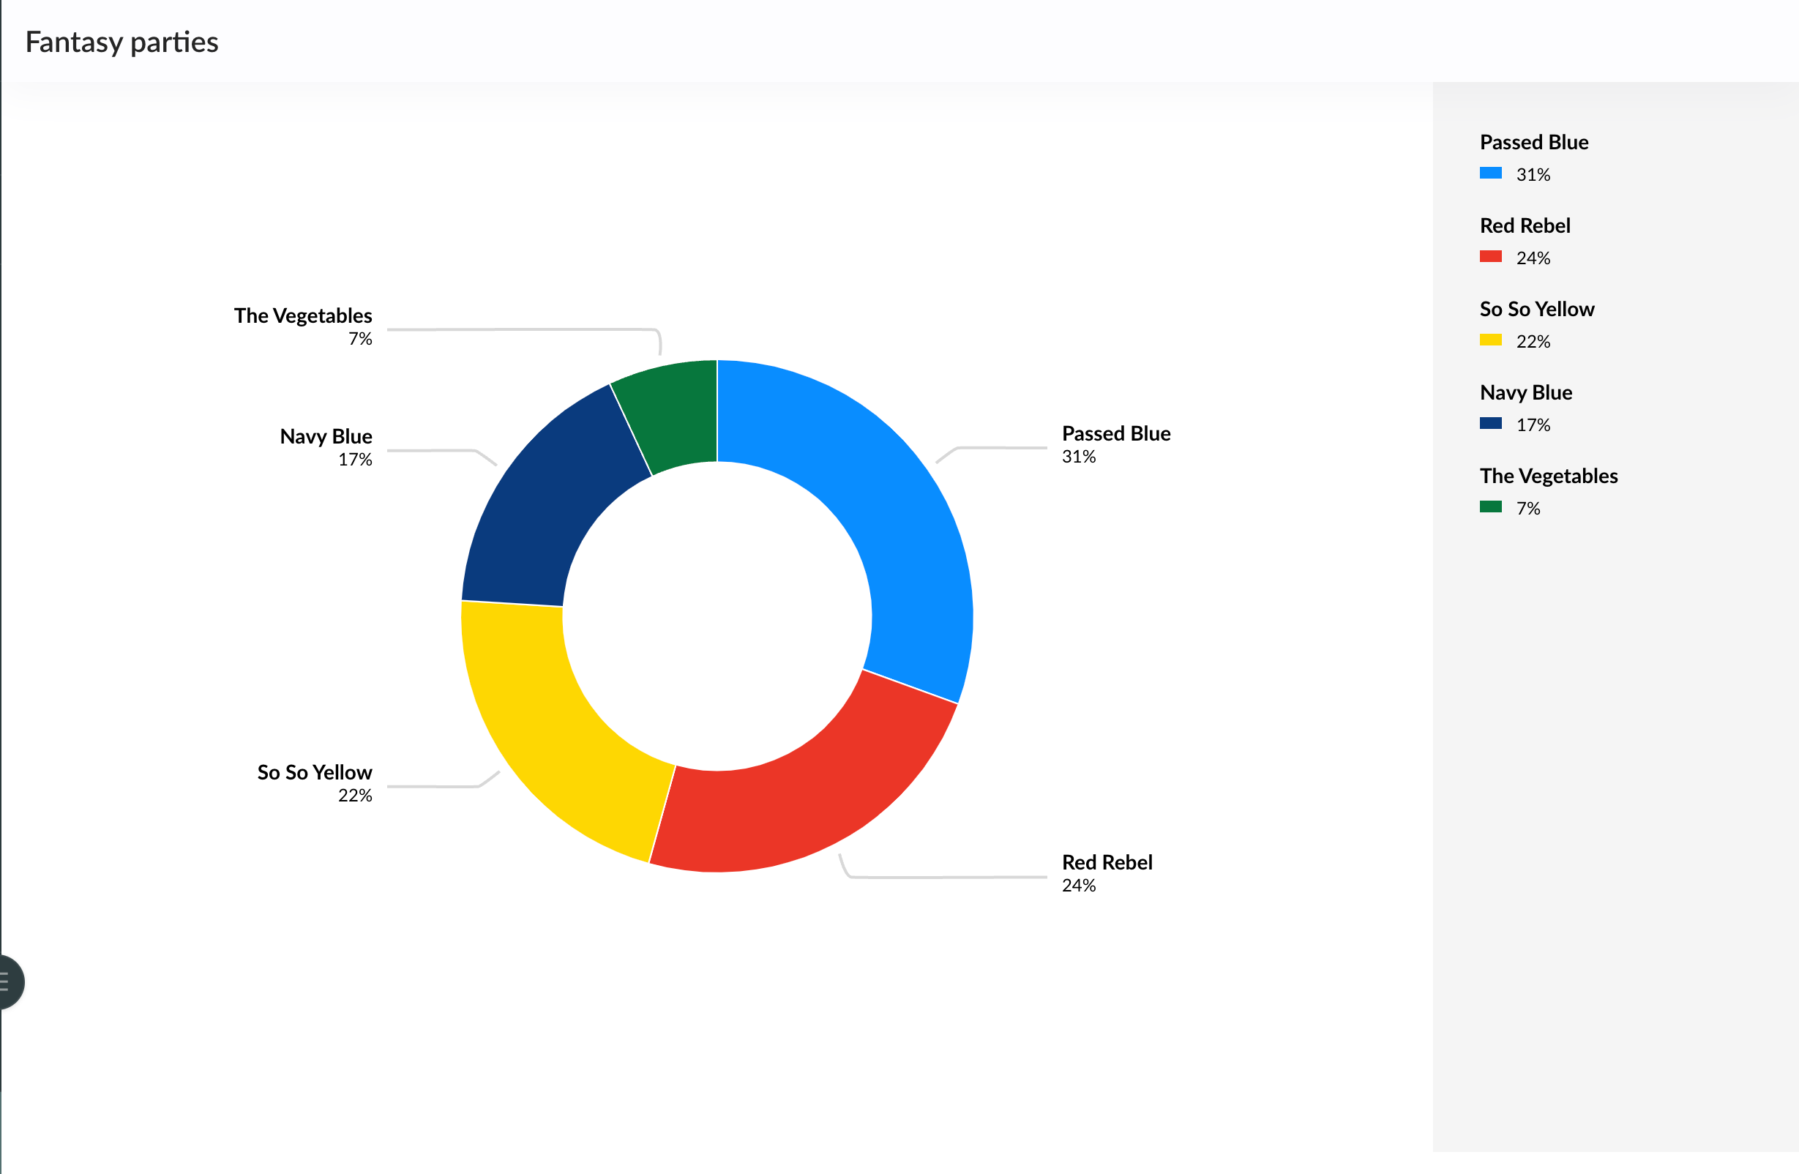Click The Vegetables chart callout label

[302, 316]
